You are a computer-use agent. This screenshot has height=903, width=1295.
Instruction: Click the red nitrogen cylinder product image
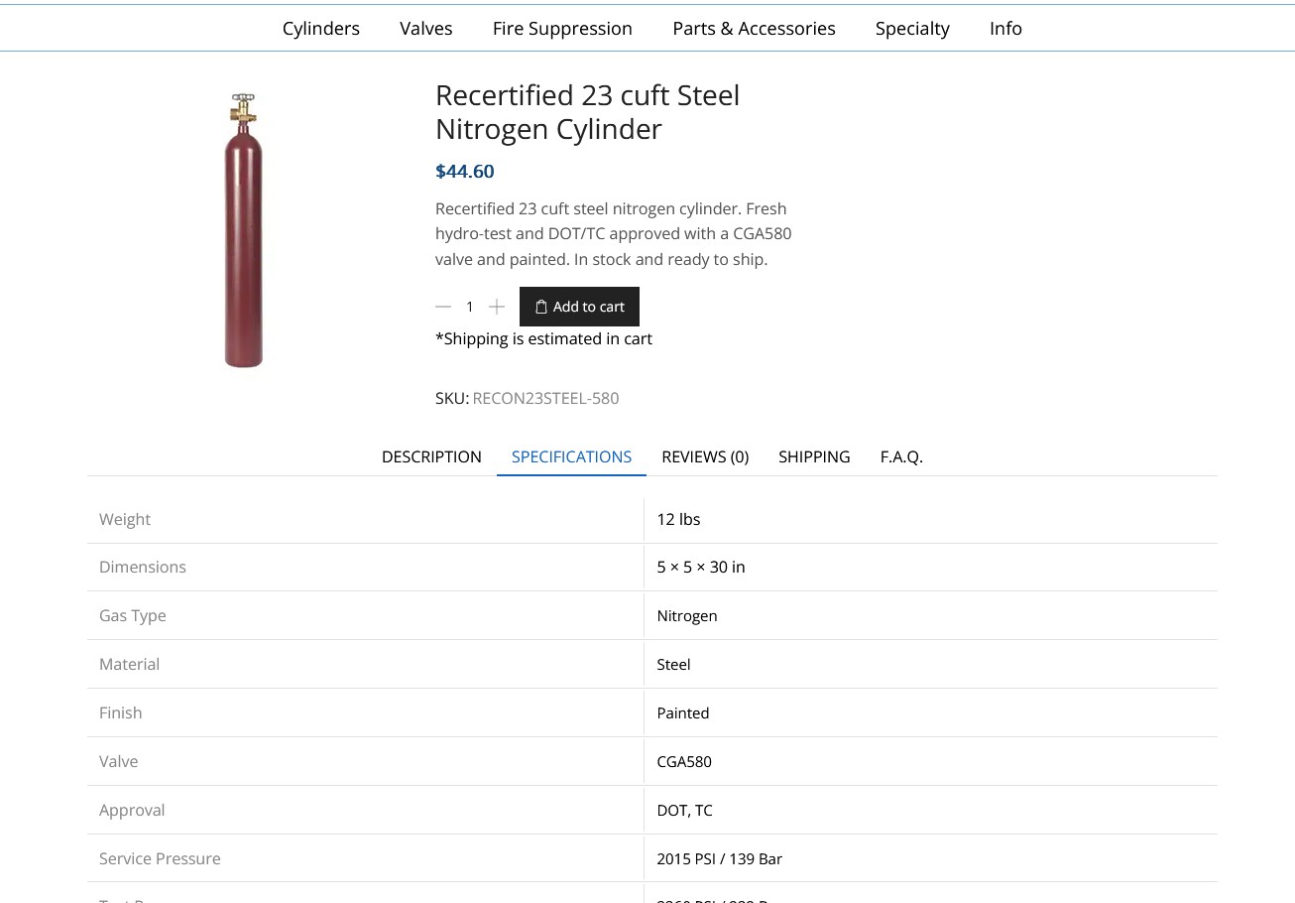click(x=243, y=230)
